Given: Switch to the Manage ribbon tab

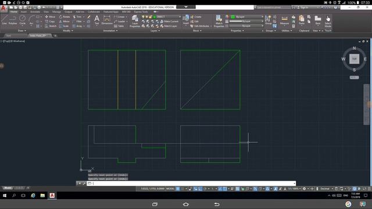Looking at the screenshot, I should point(56,12).
